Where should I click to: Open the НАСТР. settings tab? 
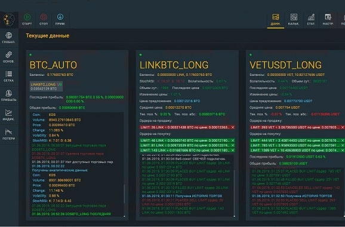(328, 20)
